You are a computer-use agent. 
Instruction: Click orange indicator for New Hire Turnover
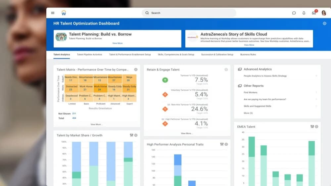pyautogui.click(x=165, y=109)
